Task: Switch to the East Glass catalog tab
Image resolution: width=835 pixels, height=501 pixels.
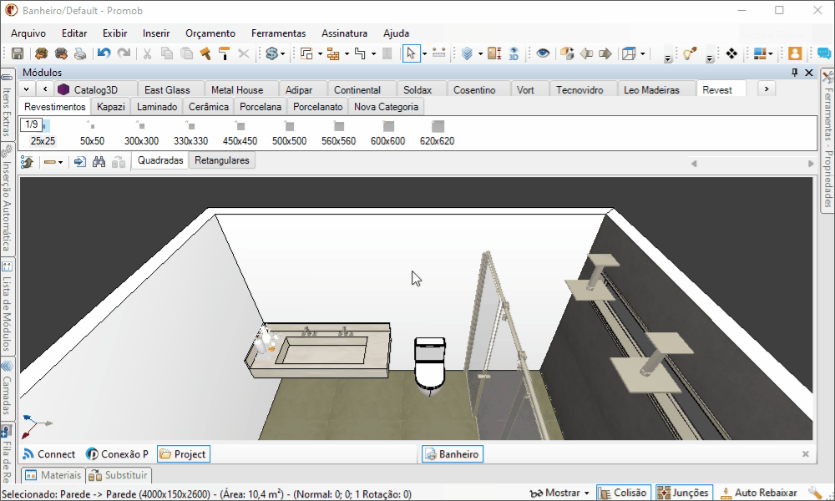Action: pyautogui.click(x=167, y=90)
